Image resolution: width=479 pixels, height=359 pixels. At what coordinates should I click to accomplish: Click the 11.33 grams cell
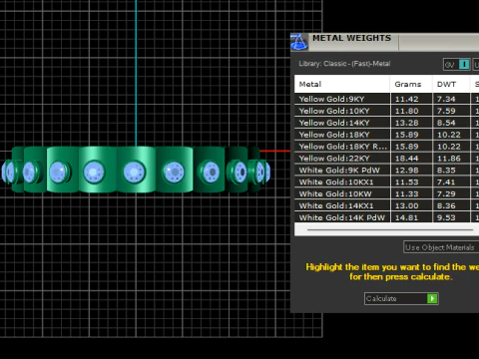click(411, 193)
